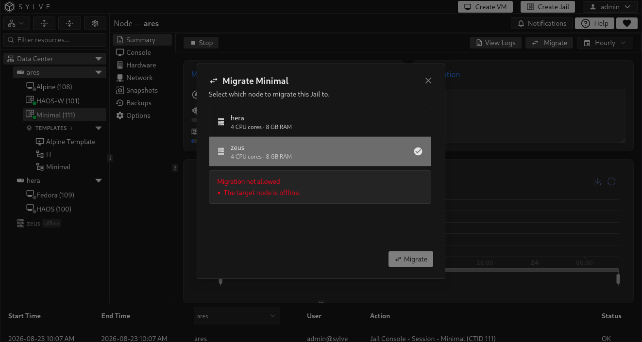The width and height of the screenshot is (642, 342).
Task: Click the checkmark on the zeus row
Action: (418, 151)
